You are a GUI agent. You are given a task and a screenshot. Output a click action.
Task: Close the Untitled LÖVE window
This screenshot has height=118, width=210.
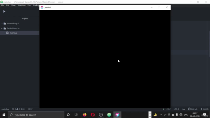click(167, 8)
